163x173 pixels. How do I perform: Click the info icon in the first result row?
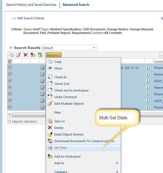click(148, 68)
